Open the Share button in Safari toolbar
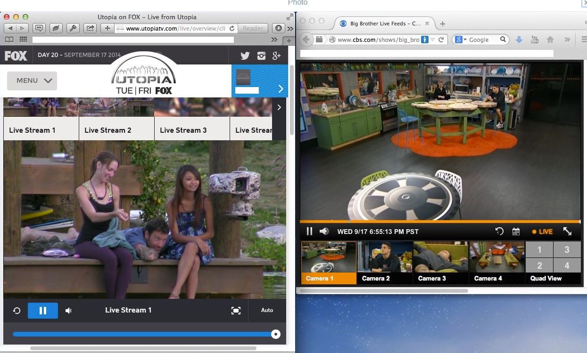 click(90, 28)
